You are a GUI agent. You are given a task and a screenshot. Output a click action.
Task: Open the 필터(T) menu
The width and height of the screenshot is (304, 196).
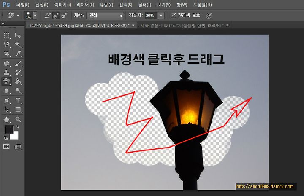145,5
